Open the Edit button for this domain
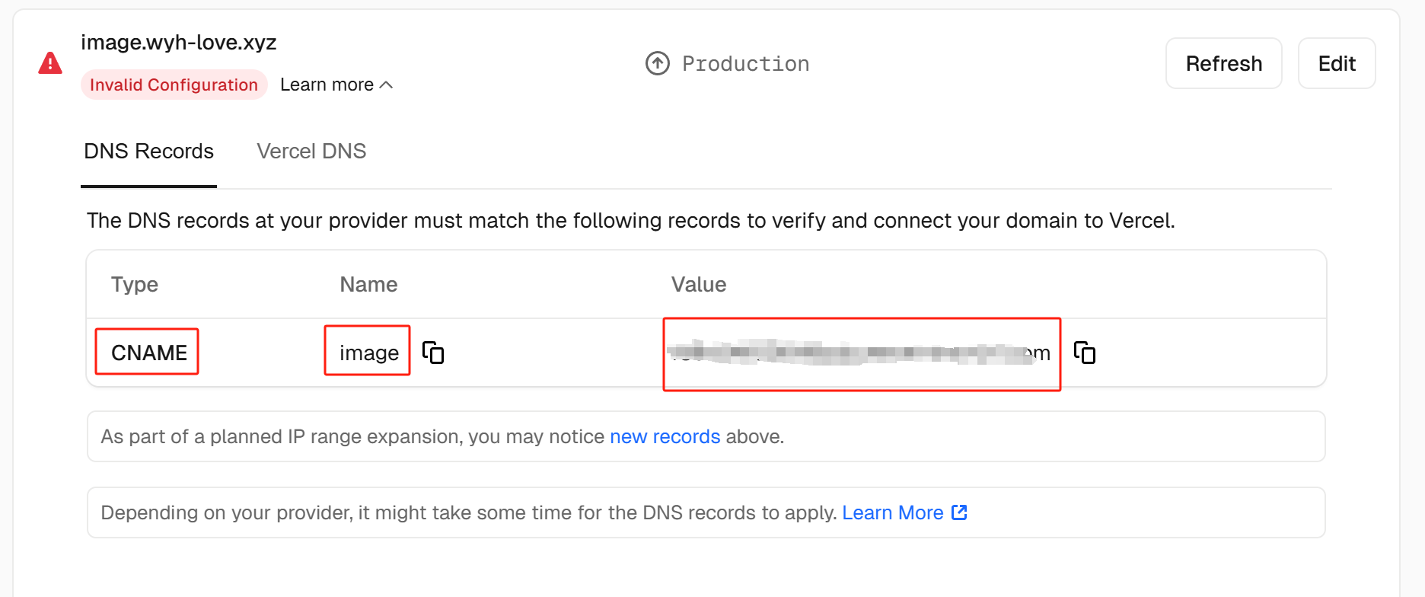The width and height of the screenshot is (1425, 597). (1336, 63)
